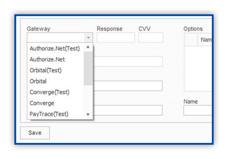
Task: Click the gateway list scrollbar thumb
Action: point(88,68)
